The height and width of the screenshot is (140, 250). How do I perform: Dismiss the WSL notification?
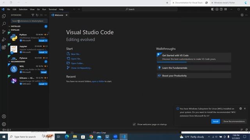[245, 108]
